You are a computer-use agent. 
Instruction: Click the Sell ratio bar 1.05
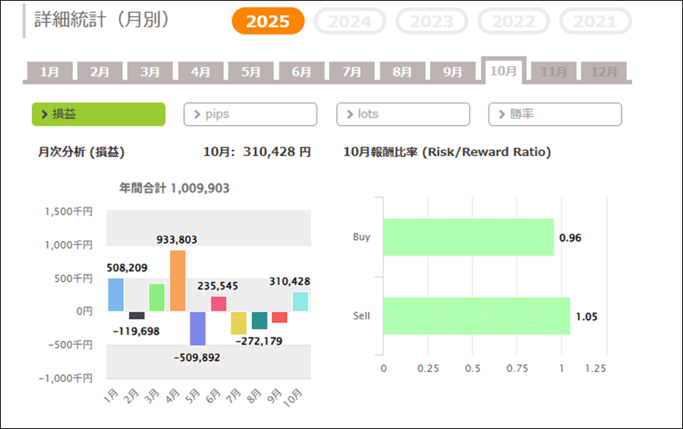pos(477,316)
